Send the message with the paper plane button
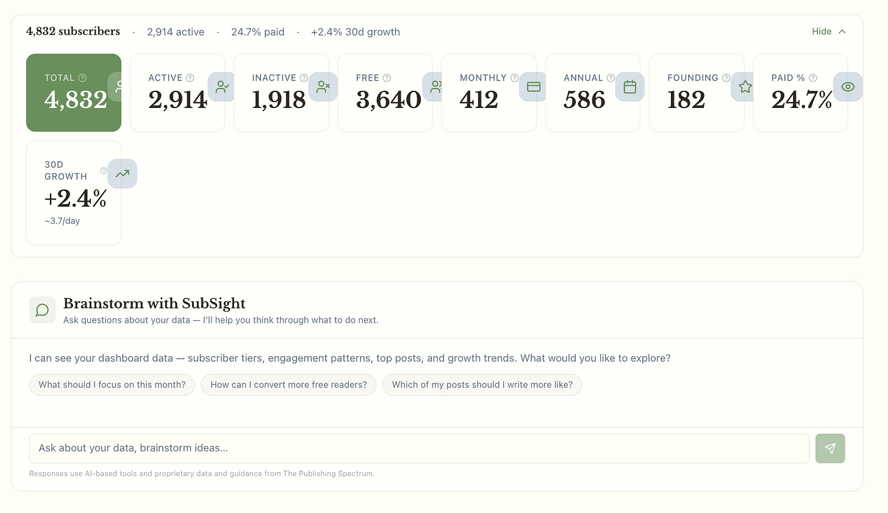 tap(830, 448)
